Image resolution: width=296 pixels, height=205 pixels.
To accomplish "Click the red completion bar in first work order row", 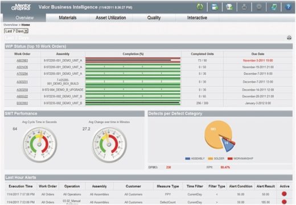I will 133,60.
